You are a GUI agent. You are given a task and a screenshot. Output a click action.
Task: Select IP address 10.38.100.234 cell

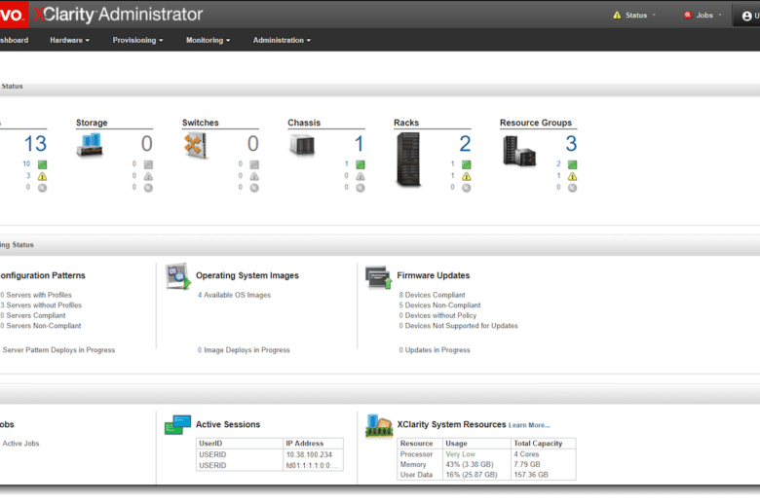pyautogui.click(x=313, y=454)
